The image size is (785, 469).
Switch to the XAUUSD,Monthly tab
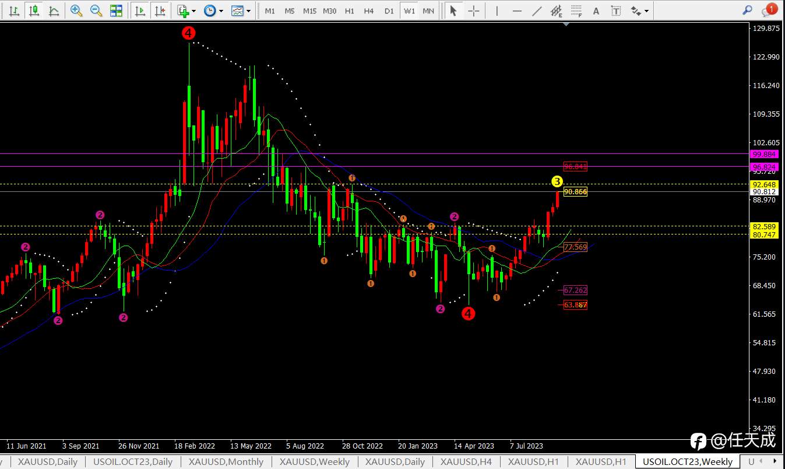(226, 462)
